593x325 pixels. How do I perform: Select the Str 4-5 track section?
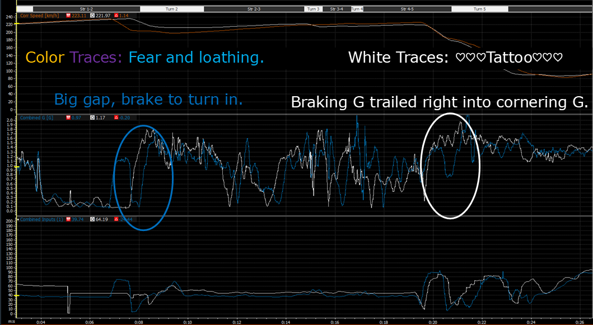[x=407, y=9]
